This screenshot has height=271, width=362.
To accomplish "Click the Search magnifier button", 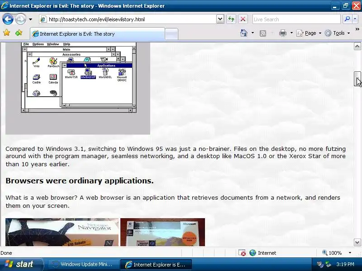I will point(347,19).
